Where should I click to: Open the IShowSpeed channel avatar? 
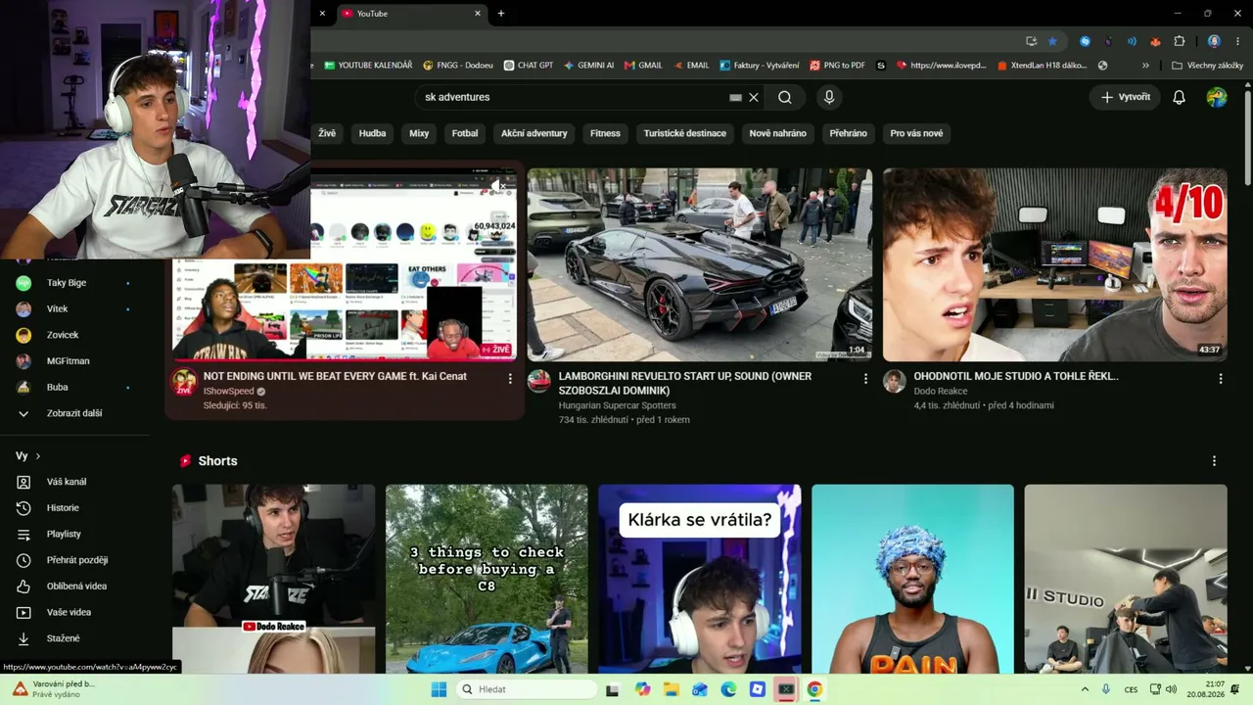tap(184, 382)
